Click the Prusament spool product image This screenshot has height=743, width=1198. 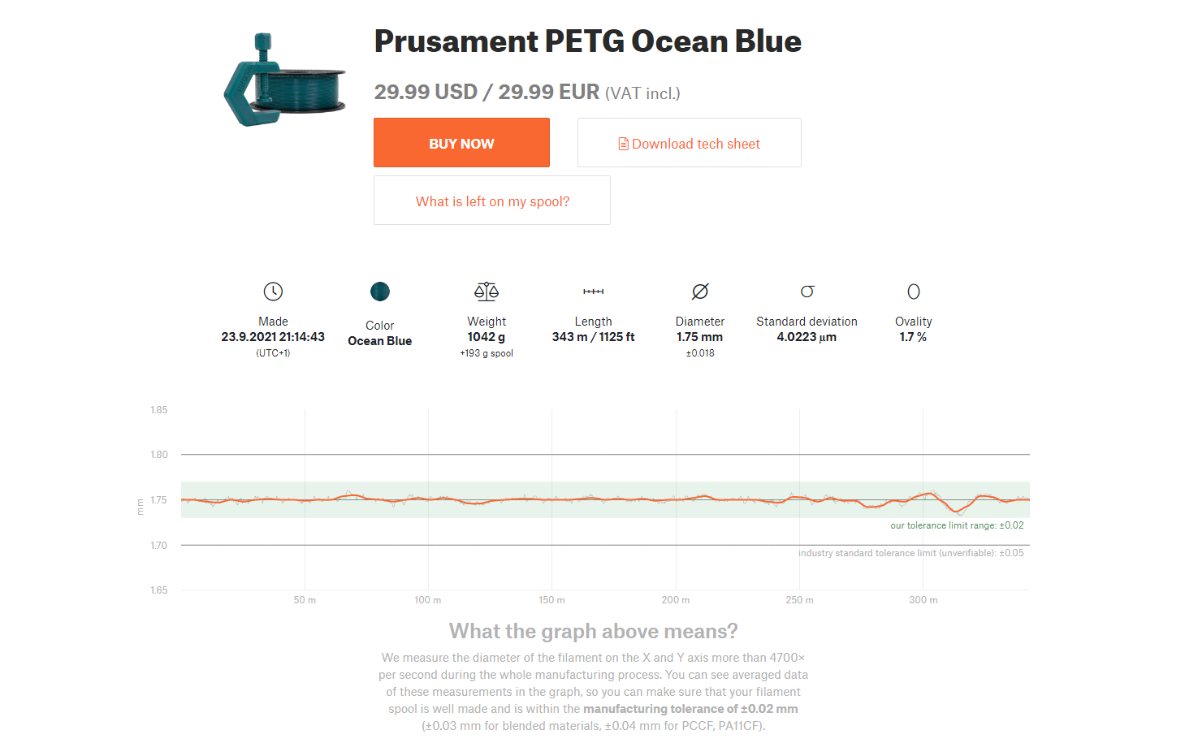tap(285, 80)
